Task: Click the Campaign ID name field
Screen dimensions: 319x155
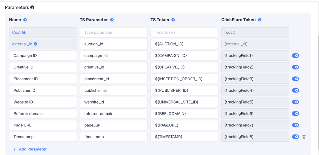Action: 43,56
